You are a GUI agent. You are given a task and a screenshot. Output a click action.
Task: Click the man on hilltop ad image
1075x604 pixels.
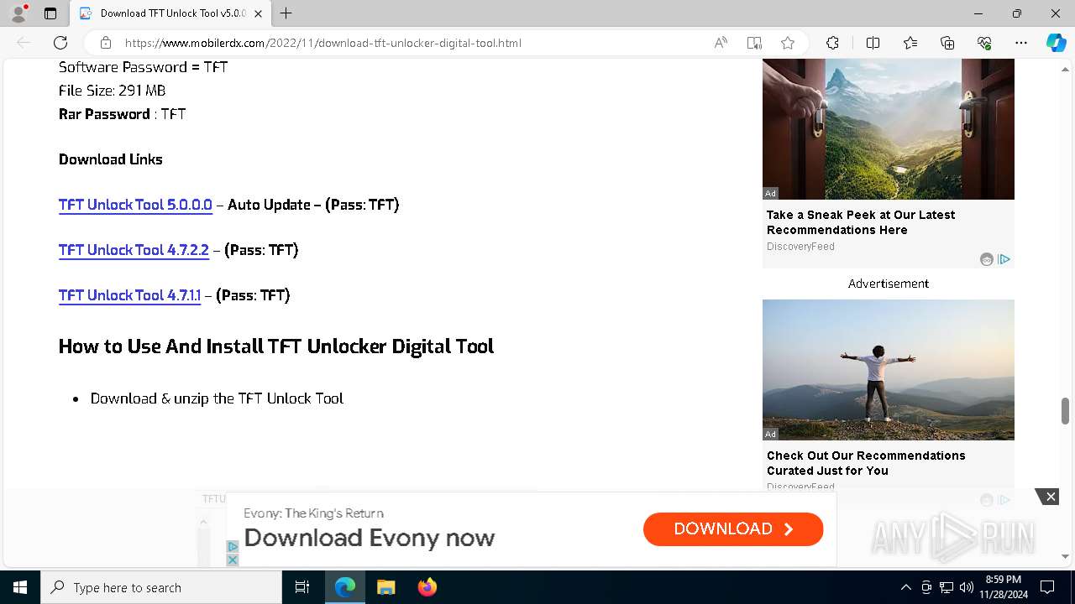coord(889,370)
